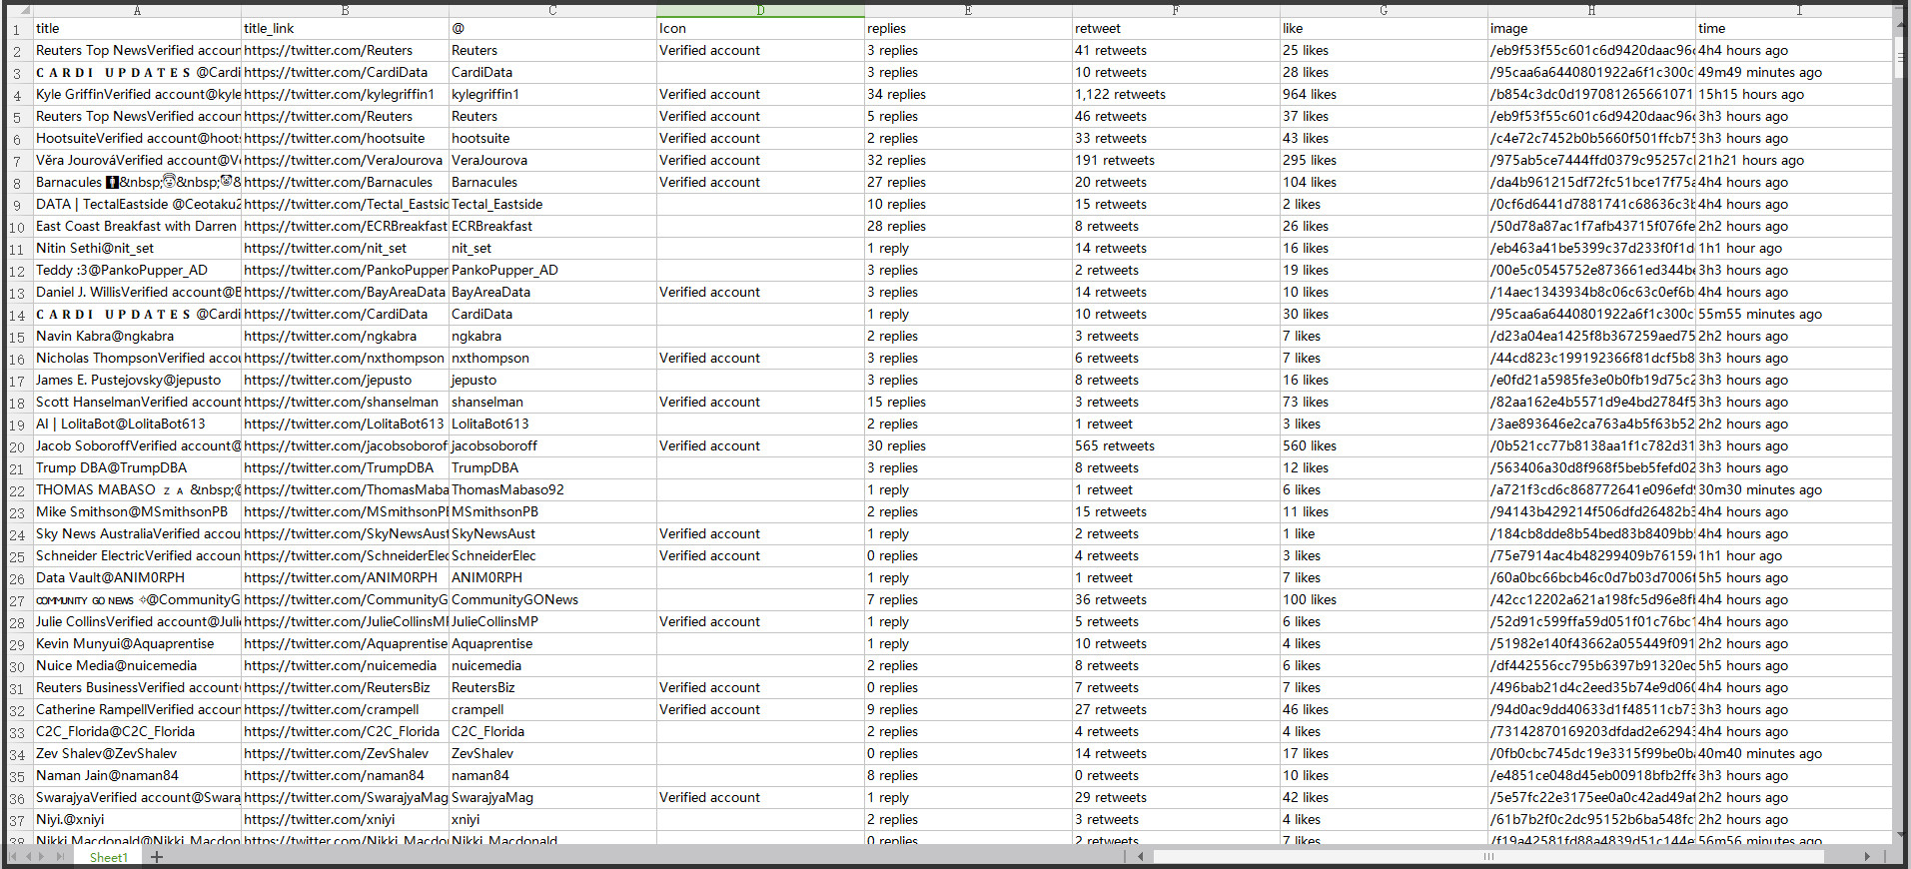This screenshot has width=1911, height=869.
Task: Select the '40m40 minutes ago' time cell
Action: 1793,753
